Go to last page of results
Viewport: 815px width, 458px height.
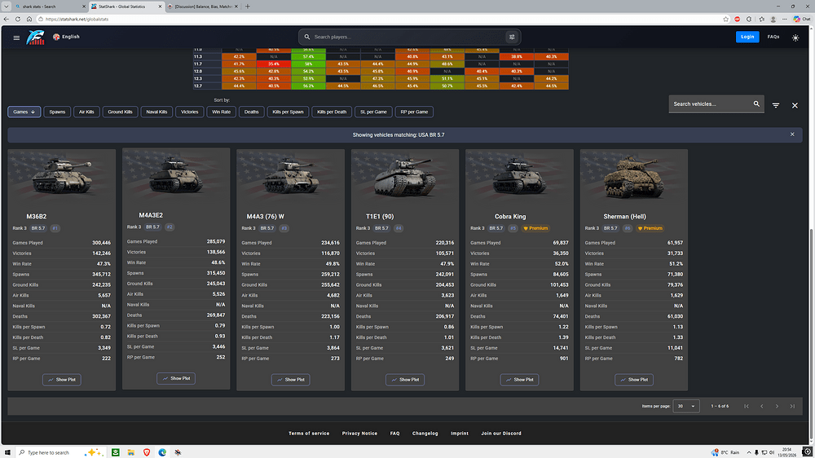tap(792, 406)
